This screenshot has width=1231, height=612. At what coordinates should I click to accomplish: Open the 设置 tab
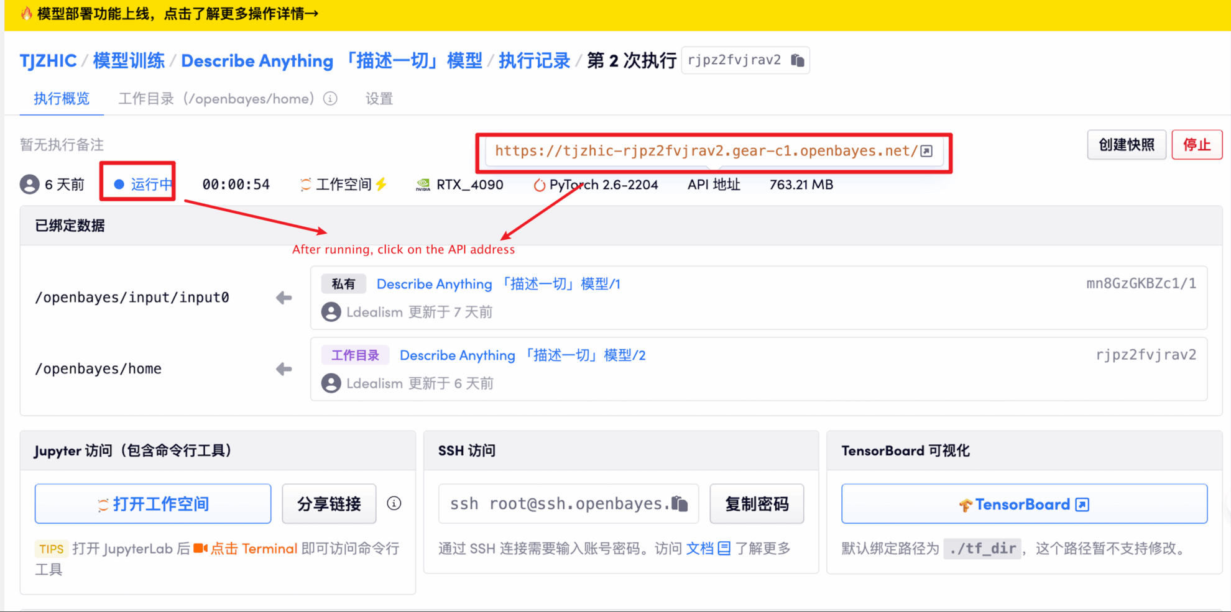pos(379,99)
